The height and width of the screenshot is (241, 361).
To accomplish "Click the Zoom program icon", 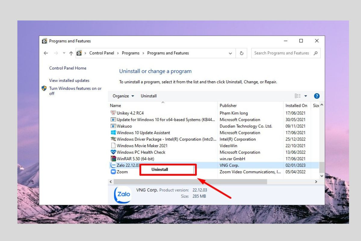I will pos(113,172).
